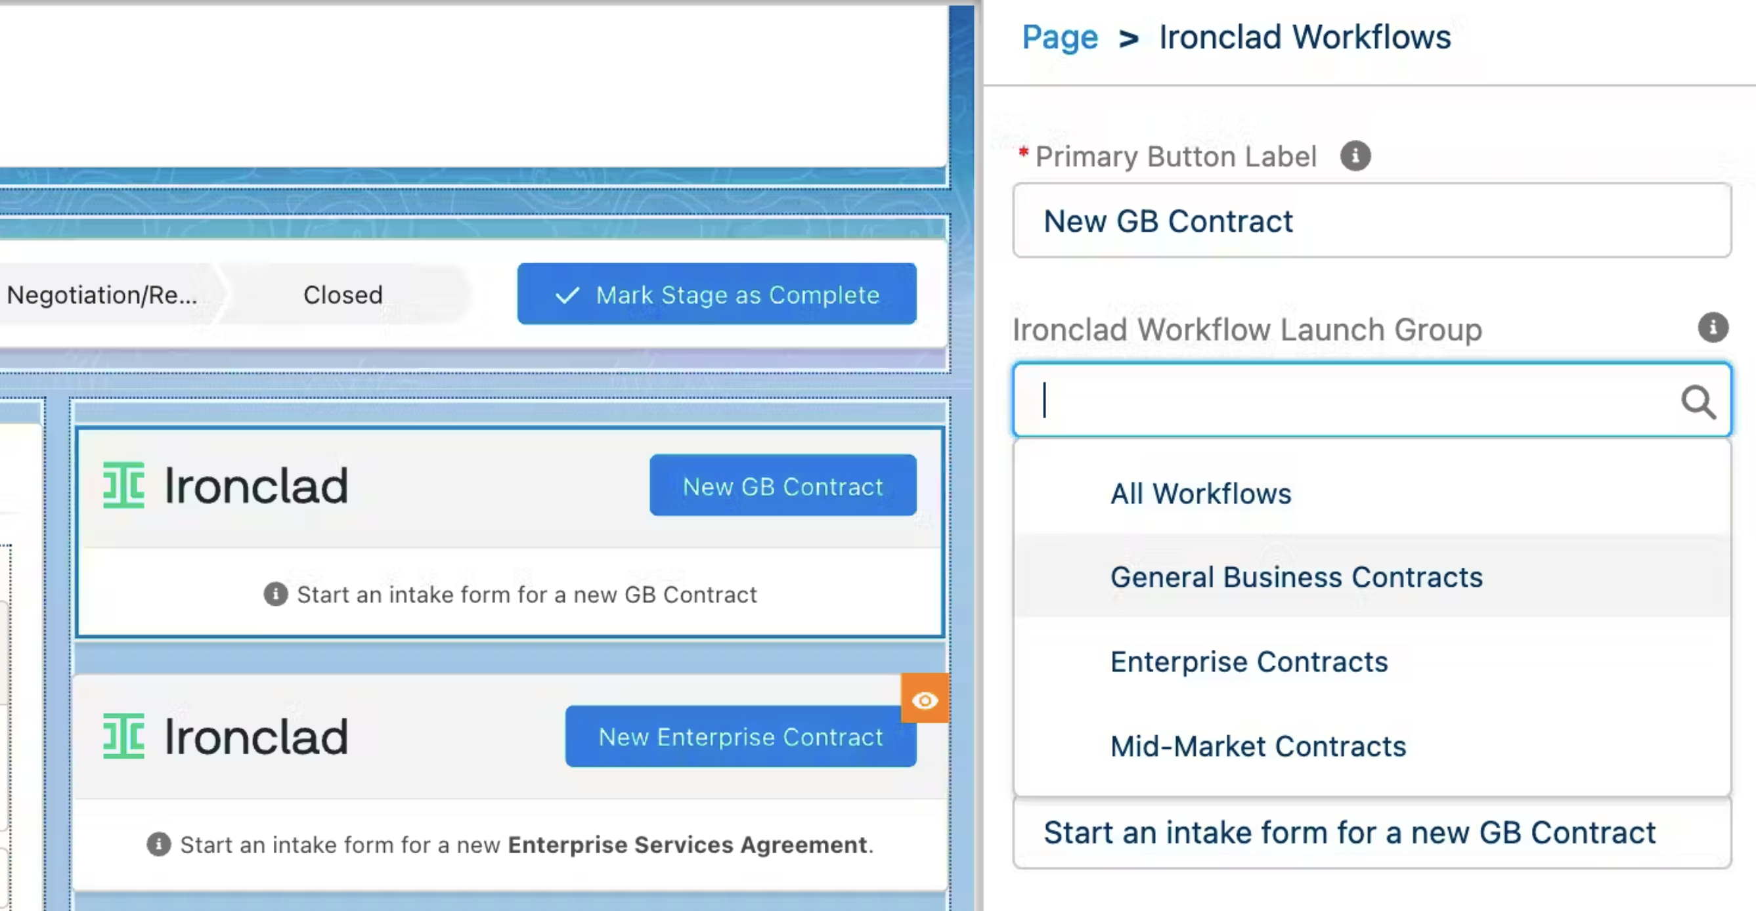The height and width of the screenshot is (911, 1756).
Task: Click the Primary Button Label info icon
Action: point(1355,156)
